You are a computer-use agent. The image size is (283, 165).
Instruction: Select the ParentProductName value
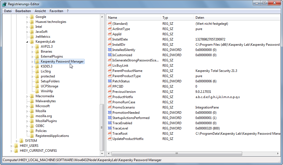coord(127,71)
